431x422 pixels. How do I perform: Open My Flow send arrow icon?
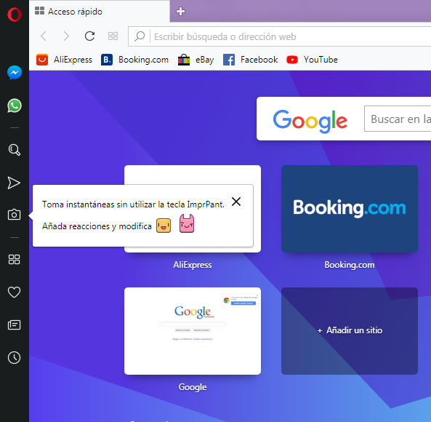click(14, 183)
